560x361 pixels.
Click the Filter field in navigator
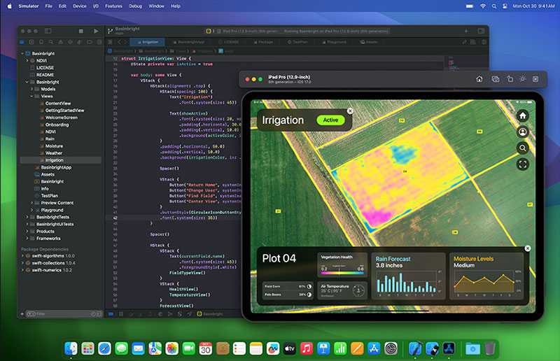[56, 314]
